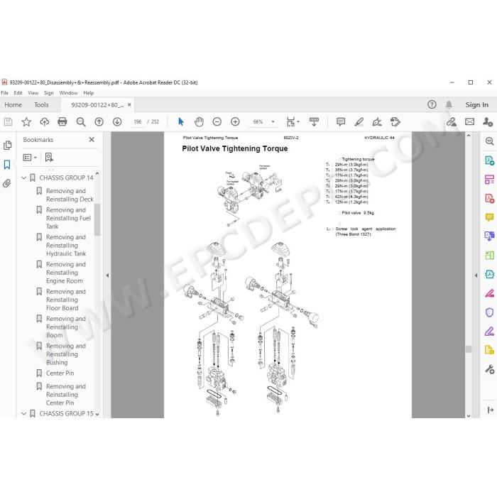
Task: Upload file to cloud icon
Action: tap(44, 121)
